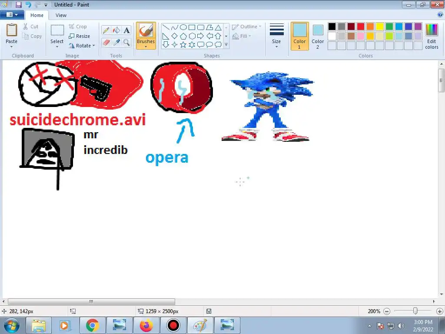Activate the Color 2 button
445x334 pixels.
318,37
